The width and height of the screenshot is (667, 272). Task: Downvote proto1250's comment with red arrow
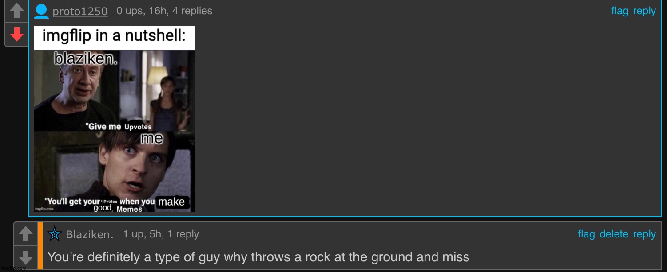click(x=17, y=35)
